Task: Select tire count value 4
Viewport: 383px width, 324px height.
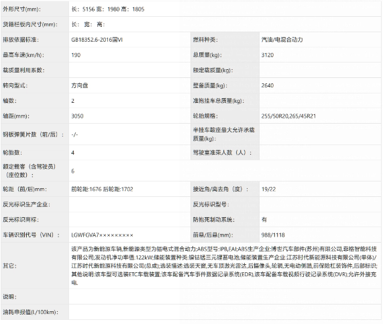Action: (x=73, y=153)
